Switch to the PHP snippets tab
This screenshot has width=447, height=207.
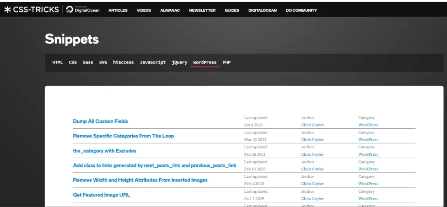(x=227, y=63)
